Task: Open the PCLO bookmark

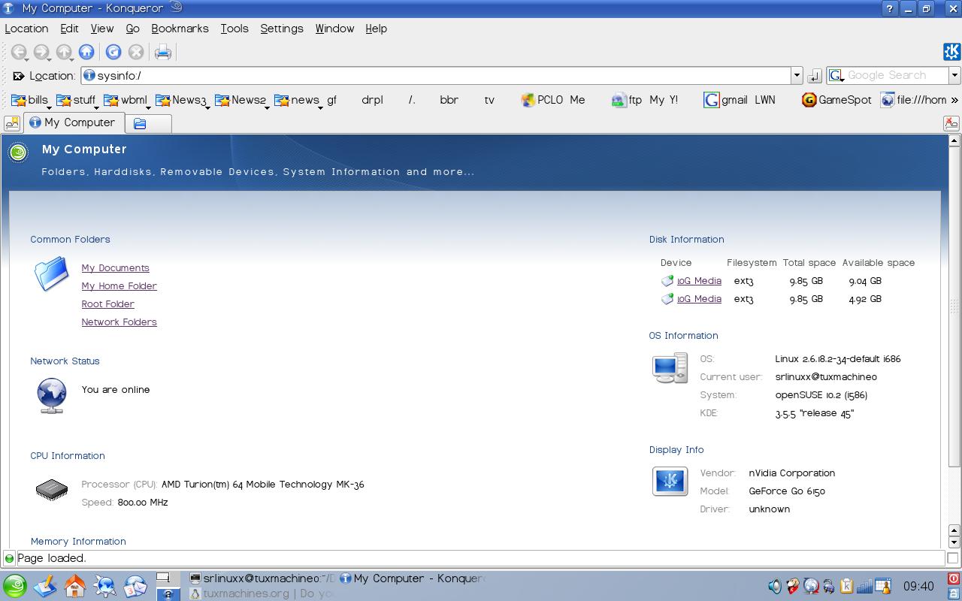Action: pos(542,100)
